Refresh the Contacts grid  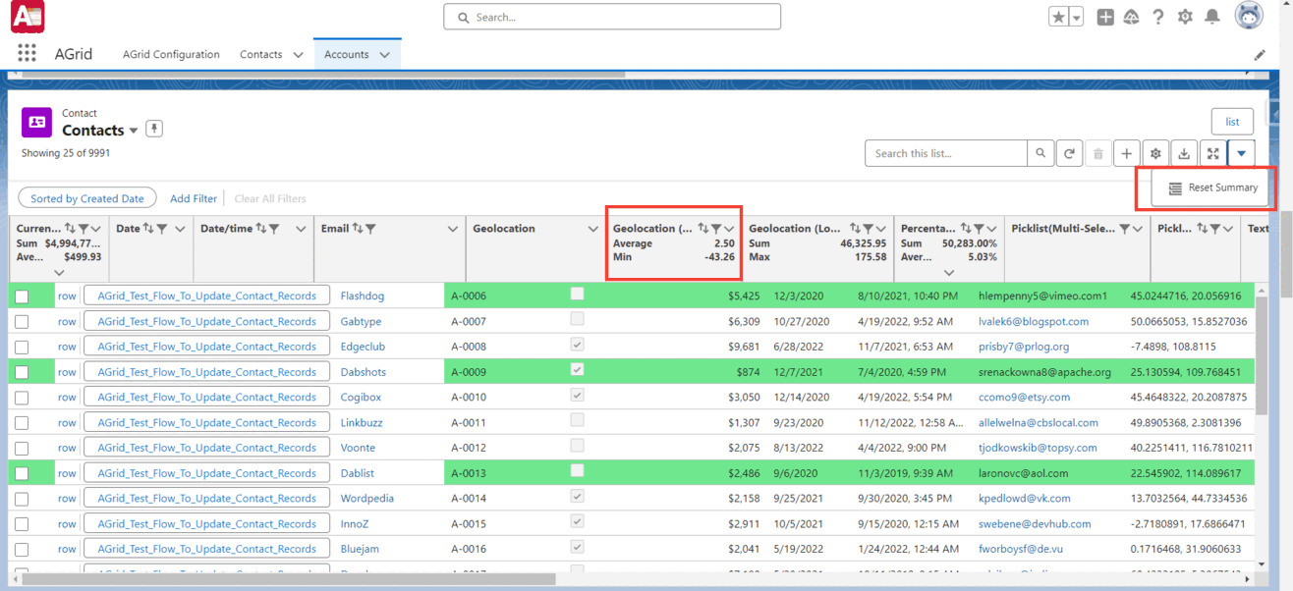[x=1069, y=153]
